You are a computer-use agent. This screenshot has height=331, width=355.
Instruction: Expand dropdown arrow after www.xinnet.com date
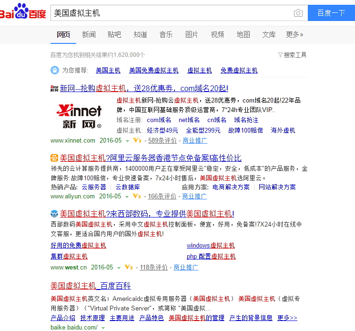127,141
